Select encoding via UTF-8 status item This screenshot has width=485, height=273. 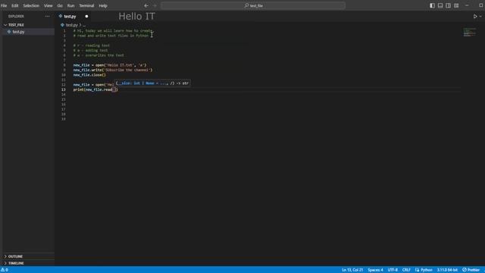[x=393, y=270]
